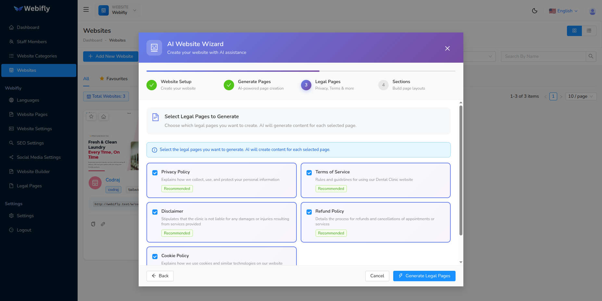The width and height of the screenshot is (602, 301).
Task: Click the Back button in wizard
Action: (160, 276)
